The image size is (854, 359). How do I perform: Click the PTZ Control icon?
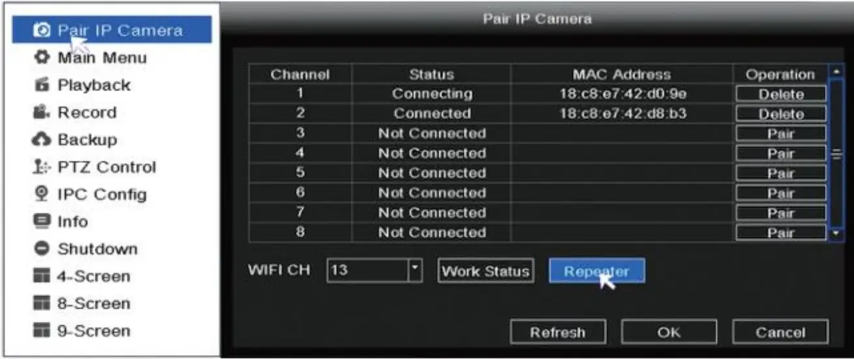click(41, 167)
